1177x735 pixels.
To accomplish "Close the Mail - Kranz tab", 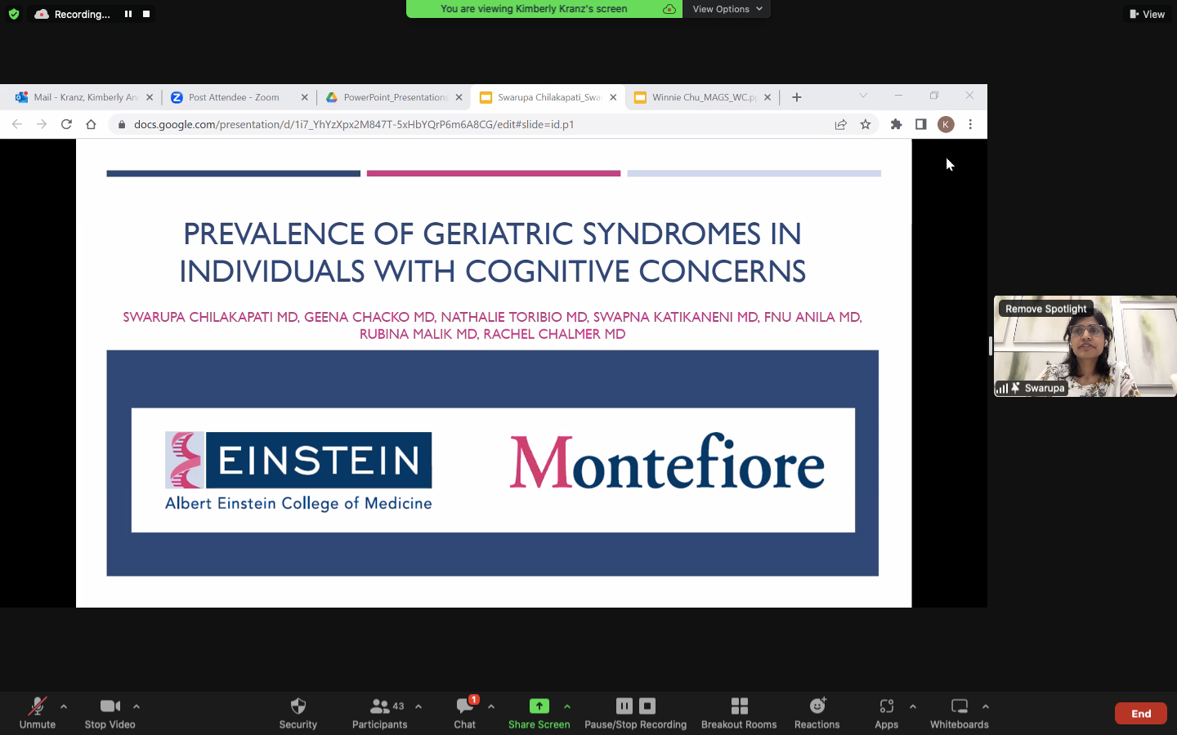I will click(x=150, y=97).
